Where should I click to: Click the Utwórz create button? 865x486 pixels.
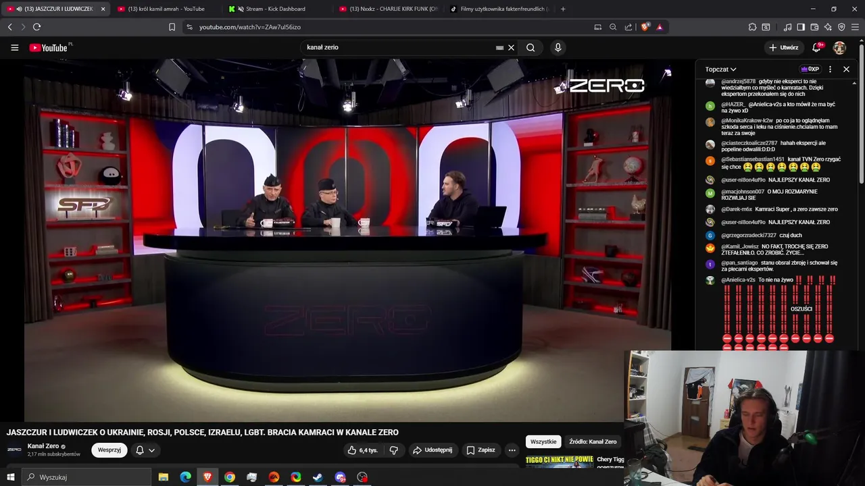[x=784, y=47]
